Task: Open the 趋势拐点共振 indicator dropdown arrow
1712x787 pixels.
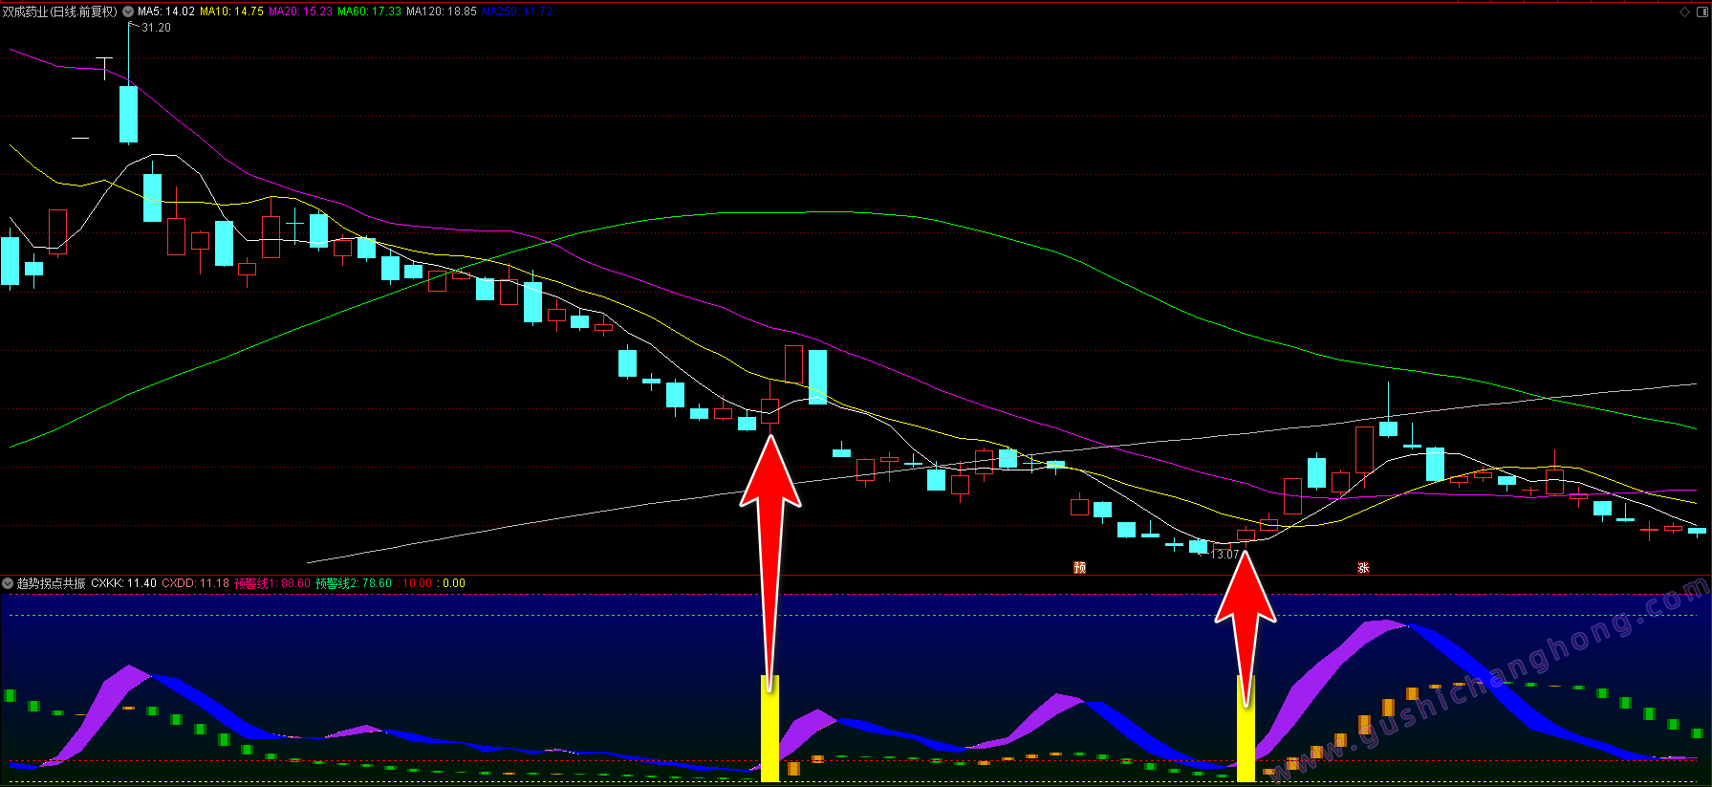Action: point(8,582)
